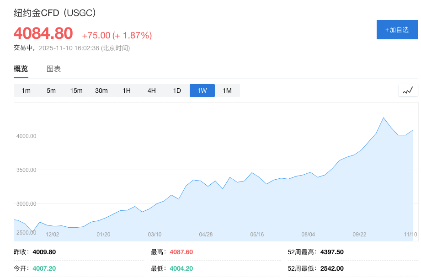The height and width of the screenshot is (278, 421).
Task: Open the 概览 tab
Action: [x=21, y=69]
